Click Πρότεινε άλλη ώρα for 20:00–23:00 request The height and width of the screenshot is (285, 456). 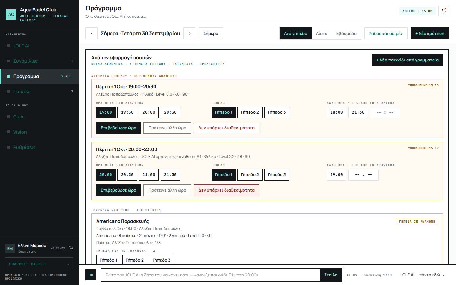(x=167, y=190)
